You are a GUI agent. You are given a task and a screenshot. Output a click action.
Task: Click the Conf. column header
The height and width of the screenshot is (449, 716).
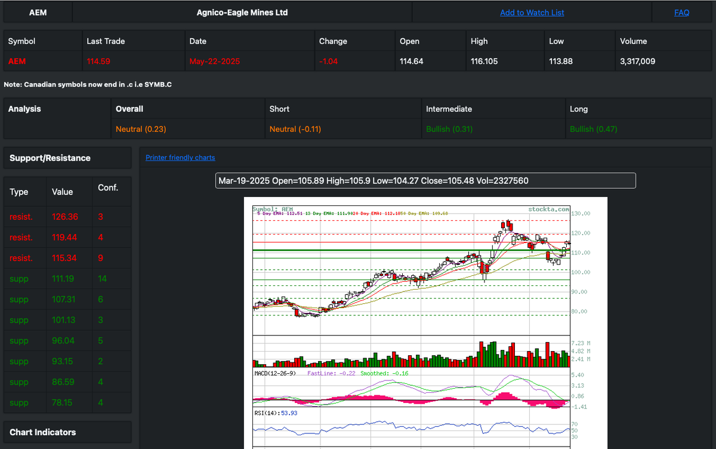pyautogui.click(x=108, y=187)
